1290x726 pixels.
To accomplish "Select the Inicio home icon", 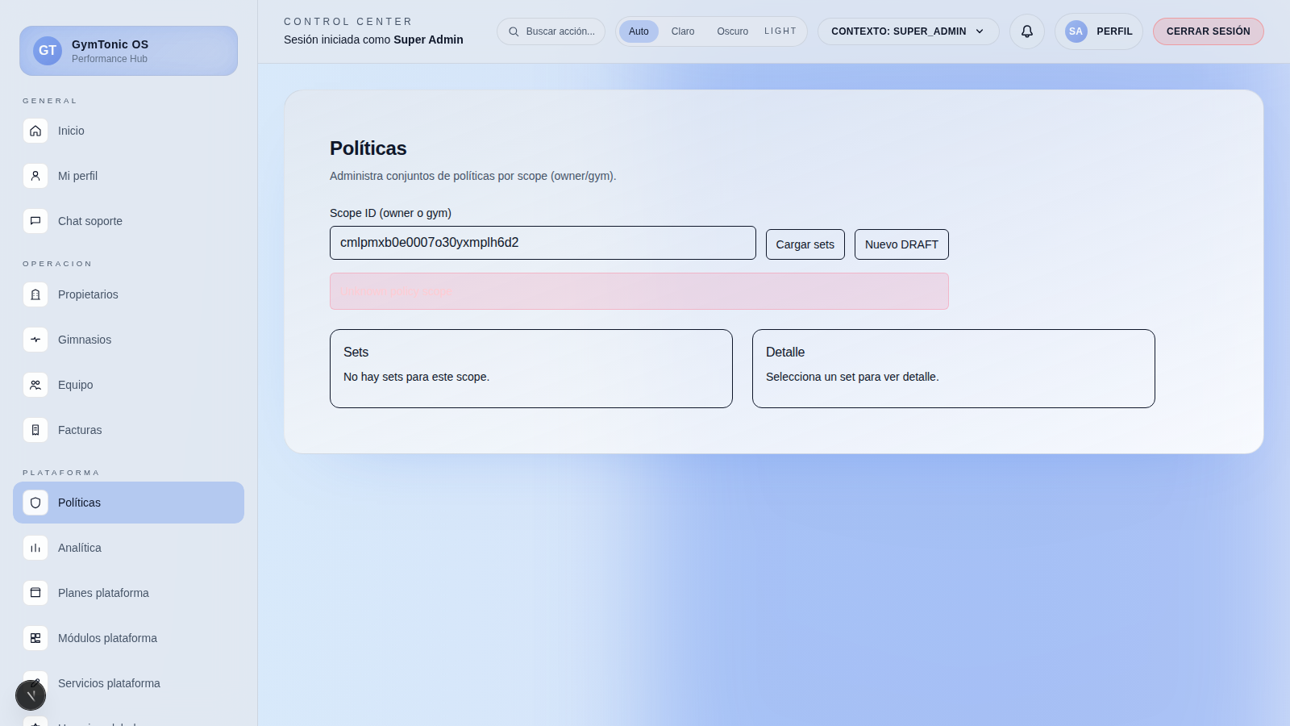I will point(35,130).
